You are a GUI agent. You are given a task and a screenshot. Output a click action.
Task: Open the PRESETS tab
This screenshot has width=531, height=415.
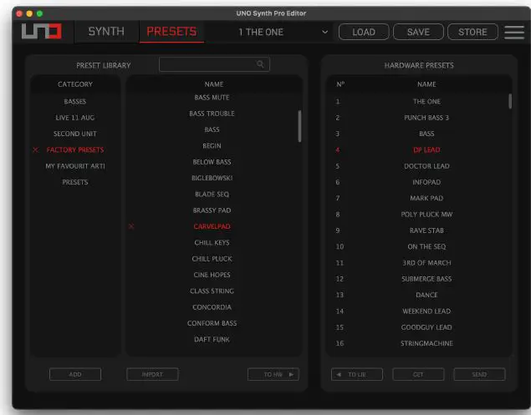pos(171,32)
